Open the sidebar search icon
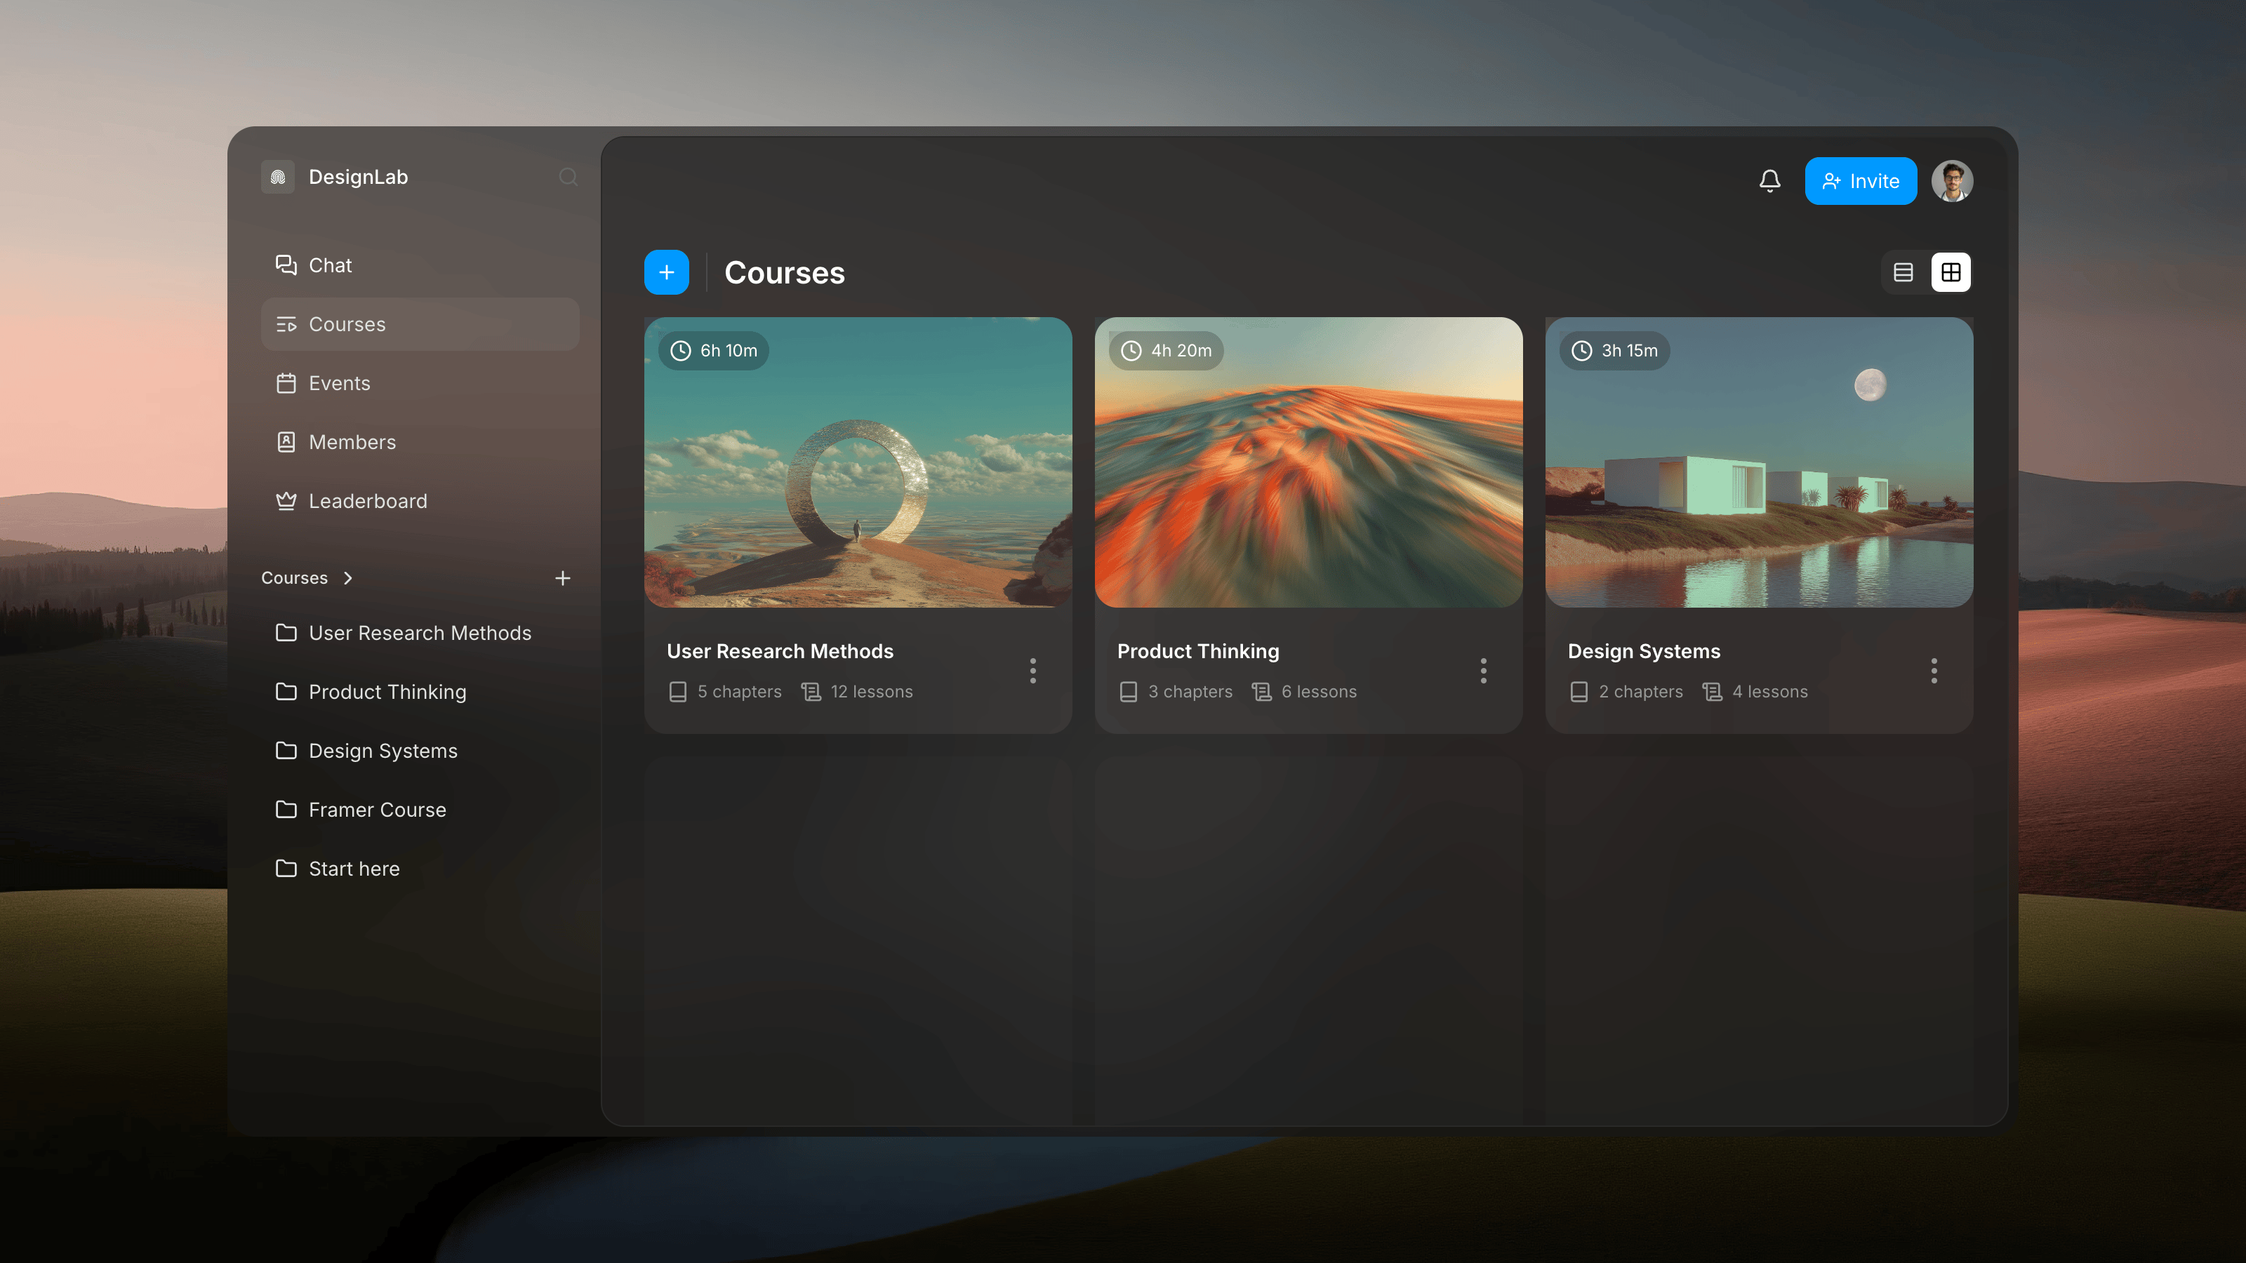Image resolution: width=2246 pixels, height=1263 pixels. tap(569, 177)
